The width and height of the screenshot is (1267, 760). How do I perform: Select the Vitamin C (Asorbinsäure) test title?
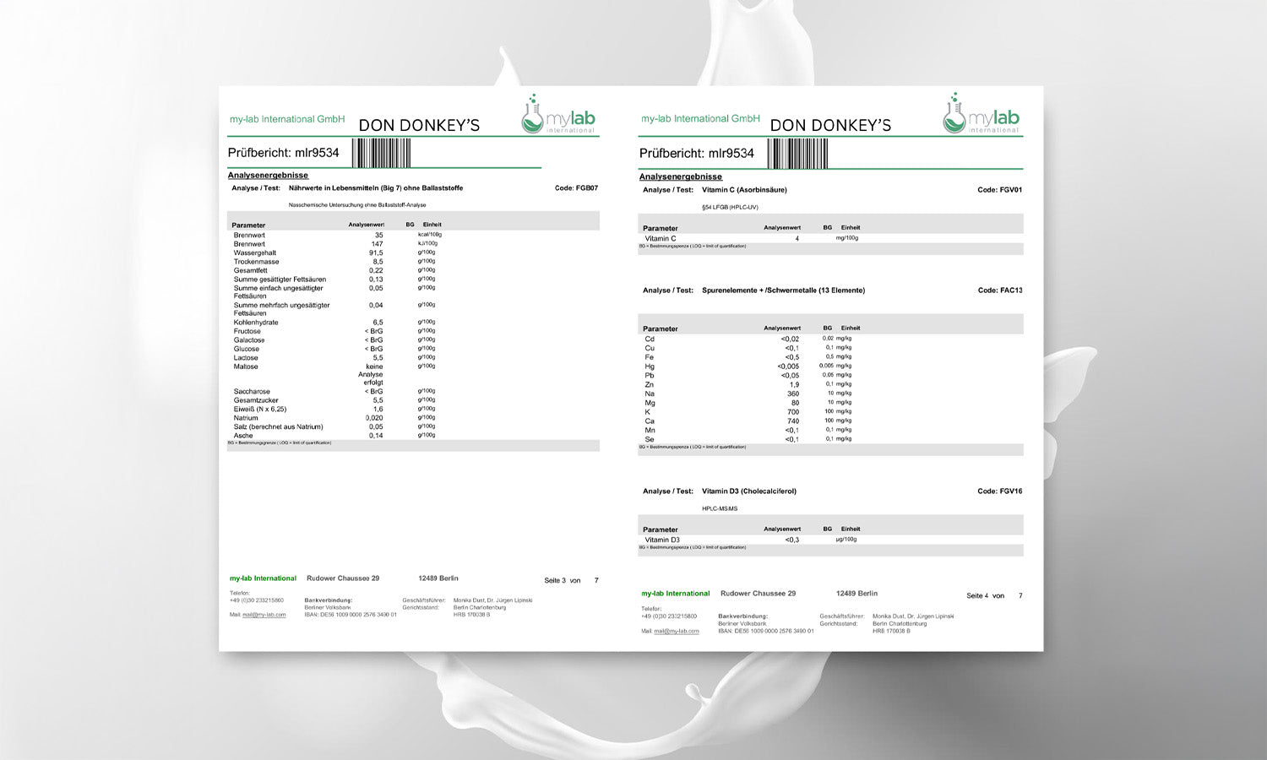744,190
